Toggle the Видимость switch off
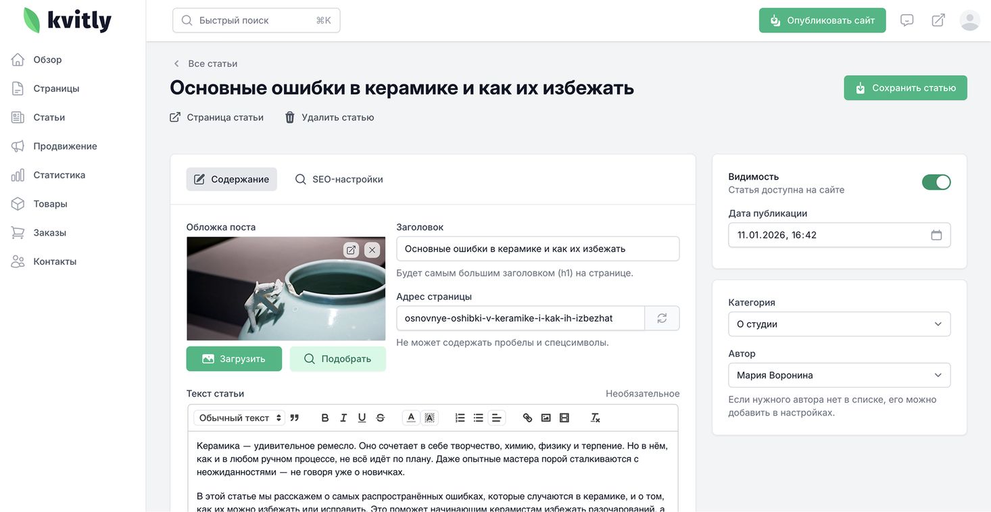Viewport: 991px width, 512px height. (x=936, y=182)
